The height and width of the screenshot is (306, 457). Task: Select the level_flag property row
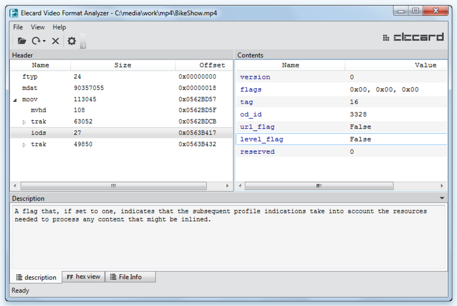click(x=341, y=139)
